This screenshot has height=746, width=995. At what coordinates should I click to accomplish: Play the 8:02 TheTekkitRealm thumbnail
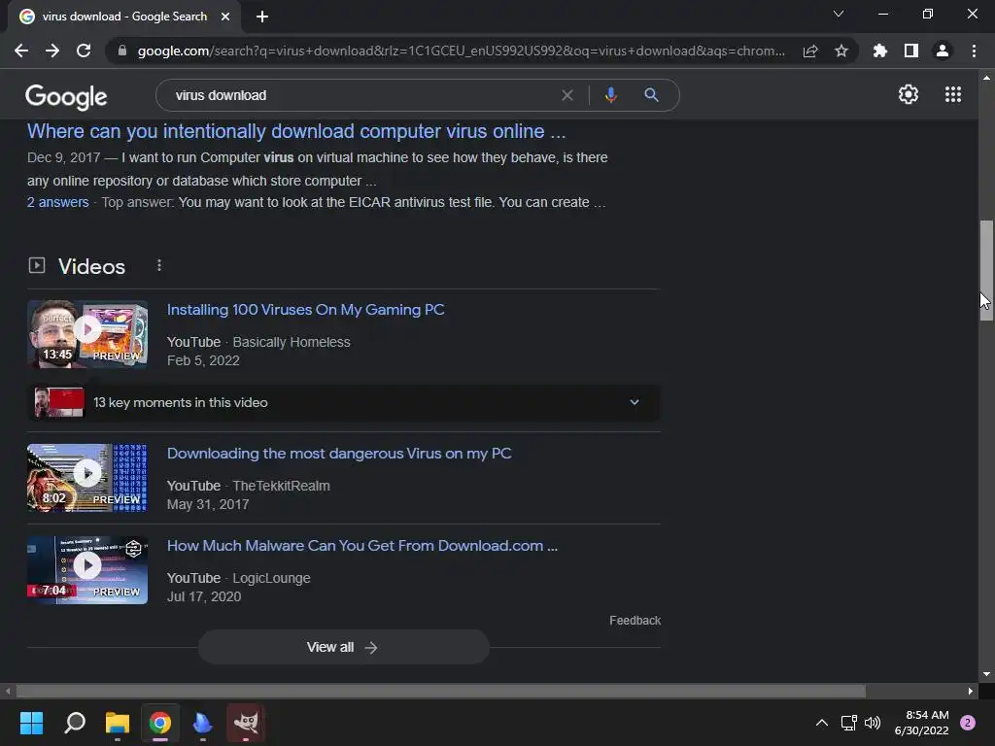pyautogui.click(x=87, y=478)
